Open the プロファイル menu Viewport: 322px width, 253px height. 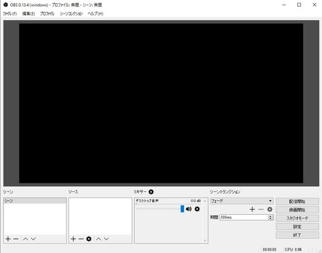[x=47, y=13]
